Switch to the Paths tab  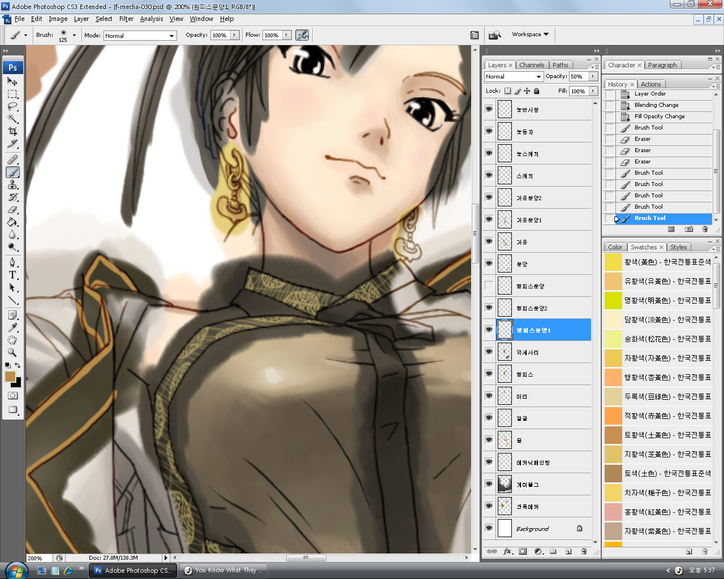[x=561, y=65]
